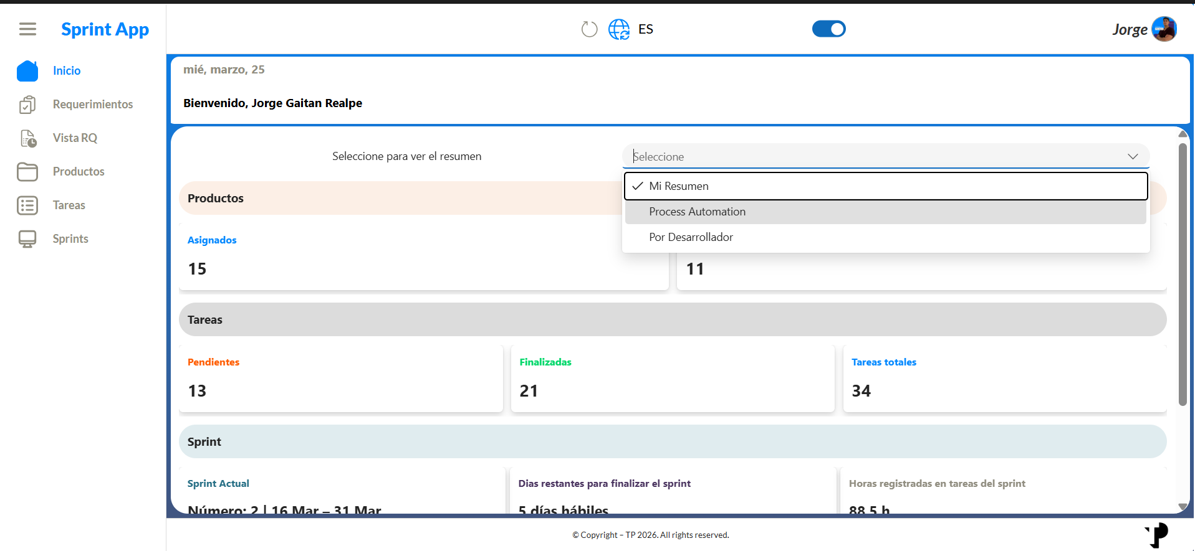Click the Finalizadas label

pyautogui.click(x=545, y=362)
